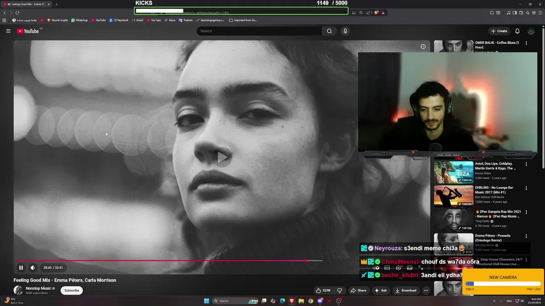This screenshot has height=306, width=545.
Task: Play 2Pac Gangsta Rap Mix 2021 title
Action: (x=498, y=214)
